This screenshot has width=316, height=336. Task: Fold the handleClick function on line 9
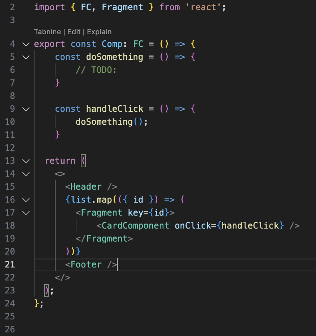coord(26,109)
